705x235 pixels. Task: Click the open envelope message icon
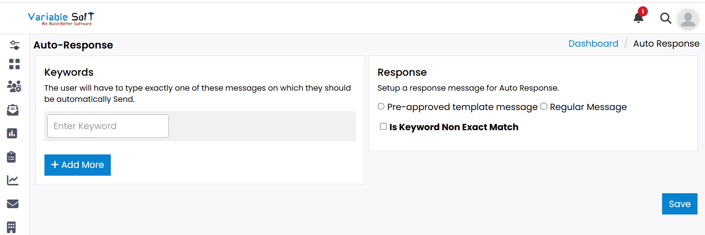point(13,110)
